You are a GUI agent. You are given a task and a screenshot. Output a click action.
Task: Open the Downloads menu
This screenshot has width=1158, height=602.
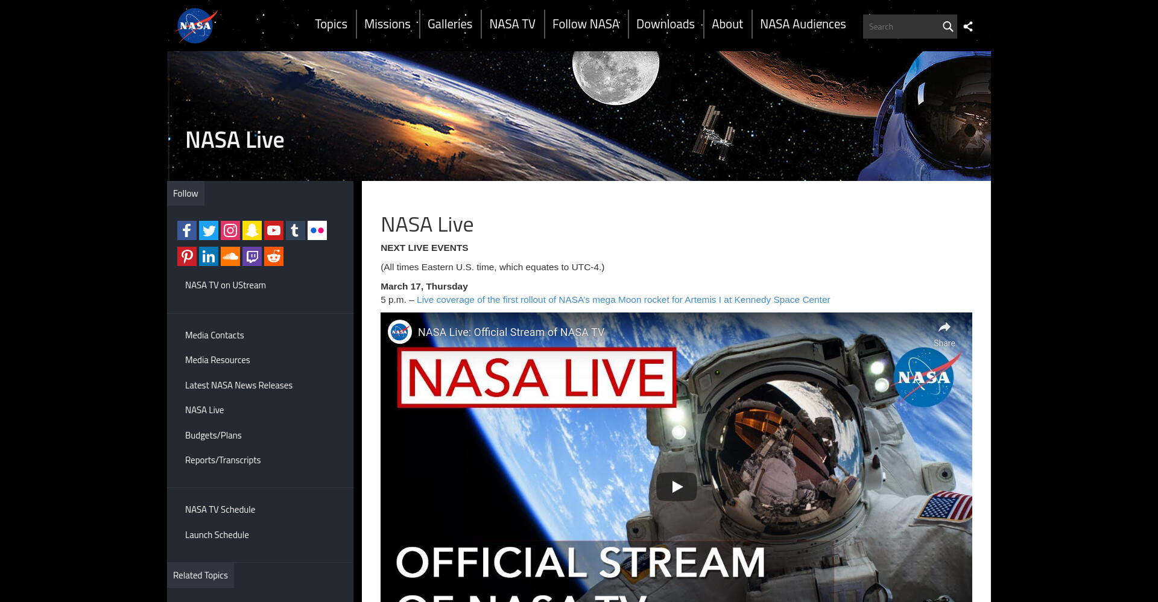point(666,24)
